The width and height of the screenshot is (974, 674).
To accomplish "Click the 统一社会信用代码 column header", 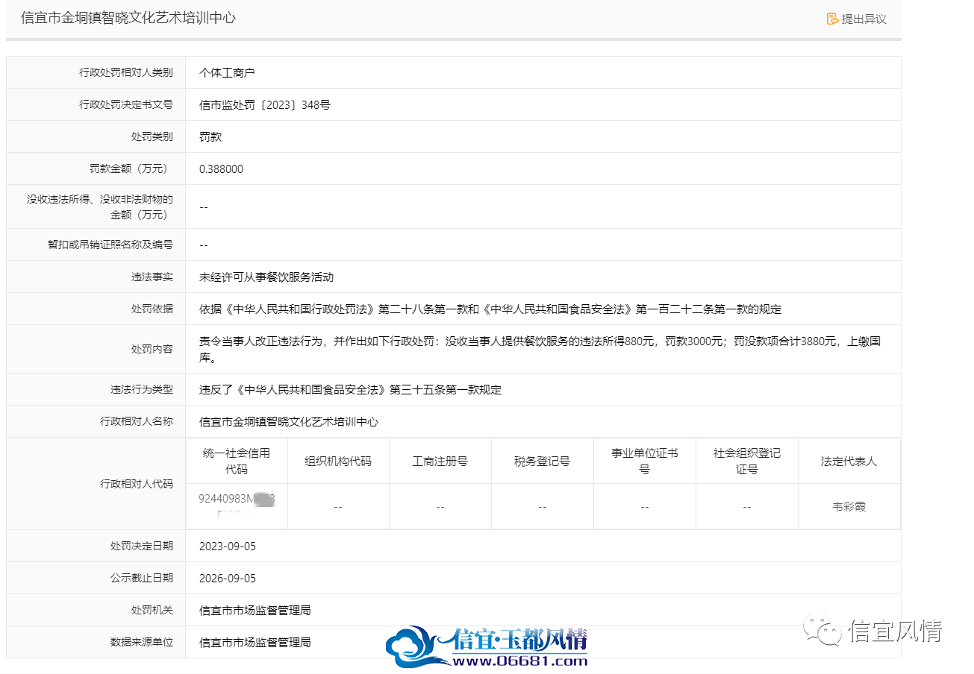I will point(237,461).
